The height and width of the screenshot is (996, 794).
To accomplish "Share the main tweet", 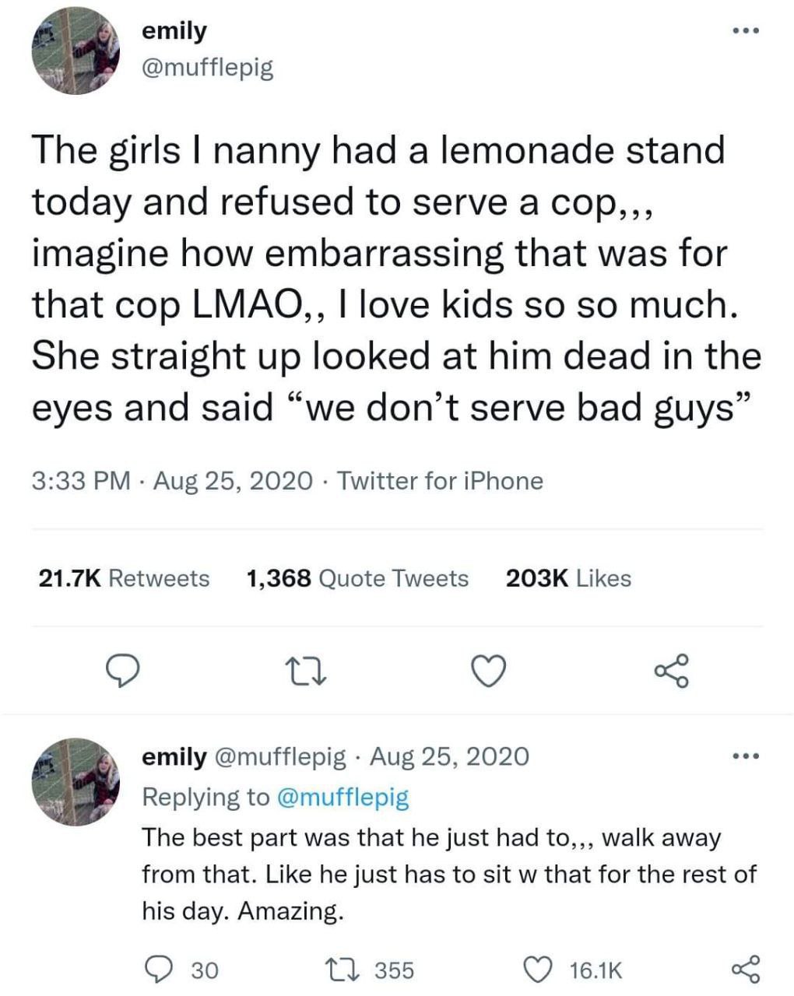I will coord(672,671).
